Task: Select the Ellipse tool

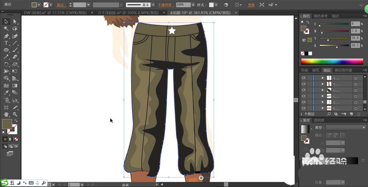Action: coord(6,50)
